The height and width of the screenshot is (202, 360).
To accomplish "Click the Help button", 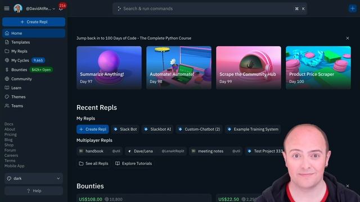I will (34, 191).
